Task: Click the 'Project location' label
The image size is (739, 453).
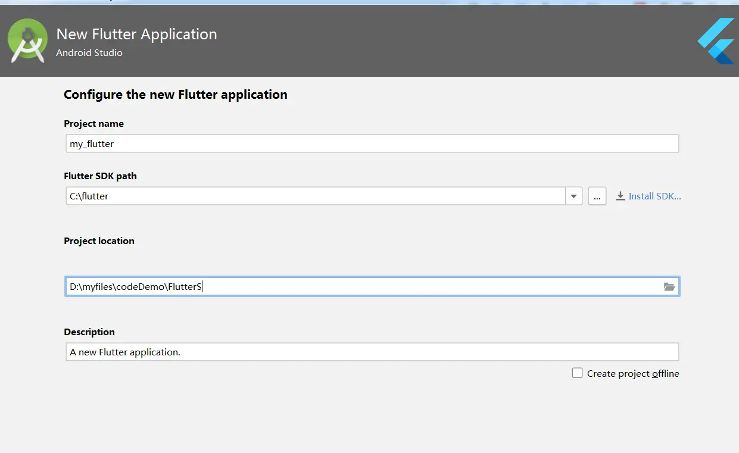Action: [99, 241]
